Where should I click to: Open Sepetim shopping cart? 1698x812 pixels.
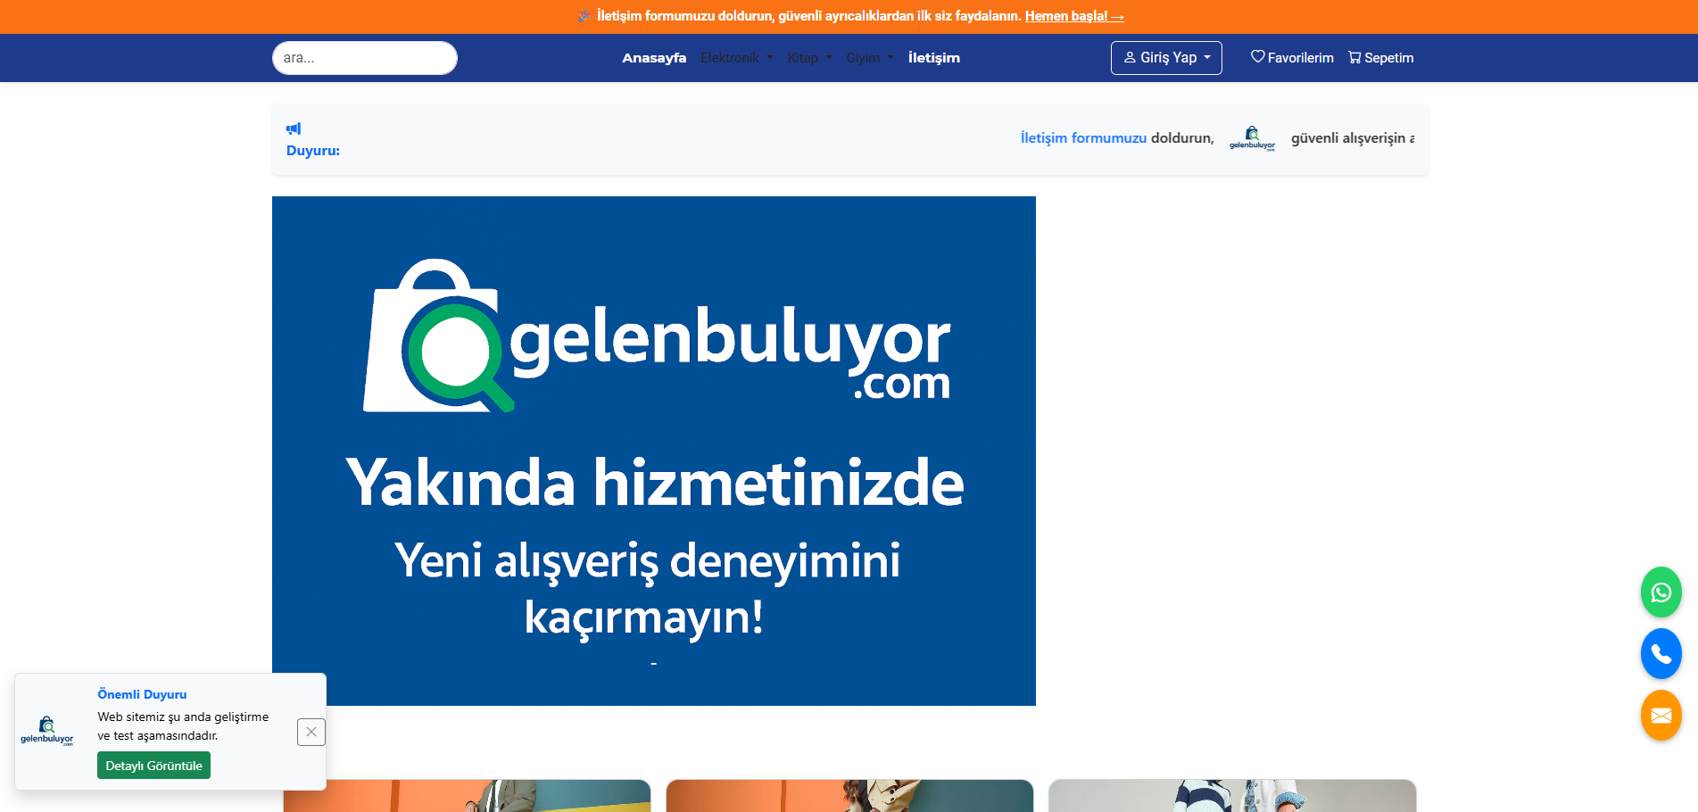[x=1380, y=58]
